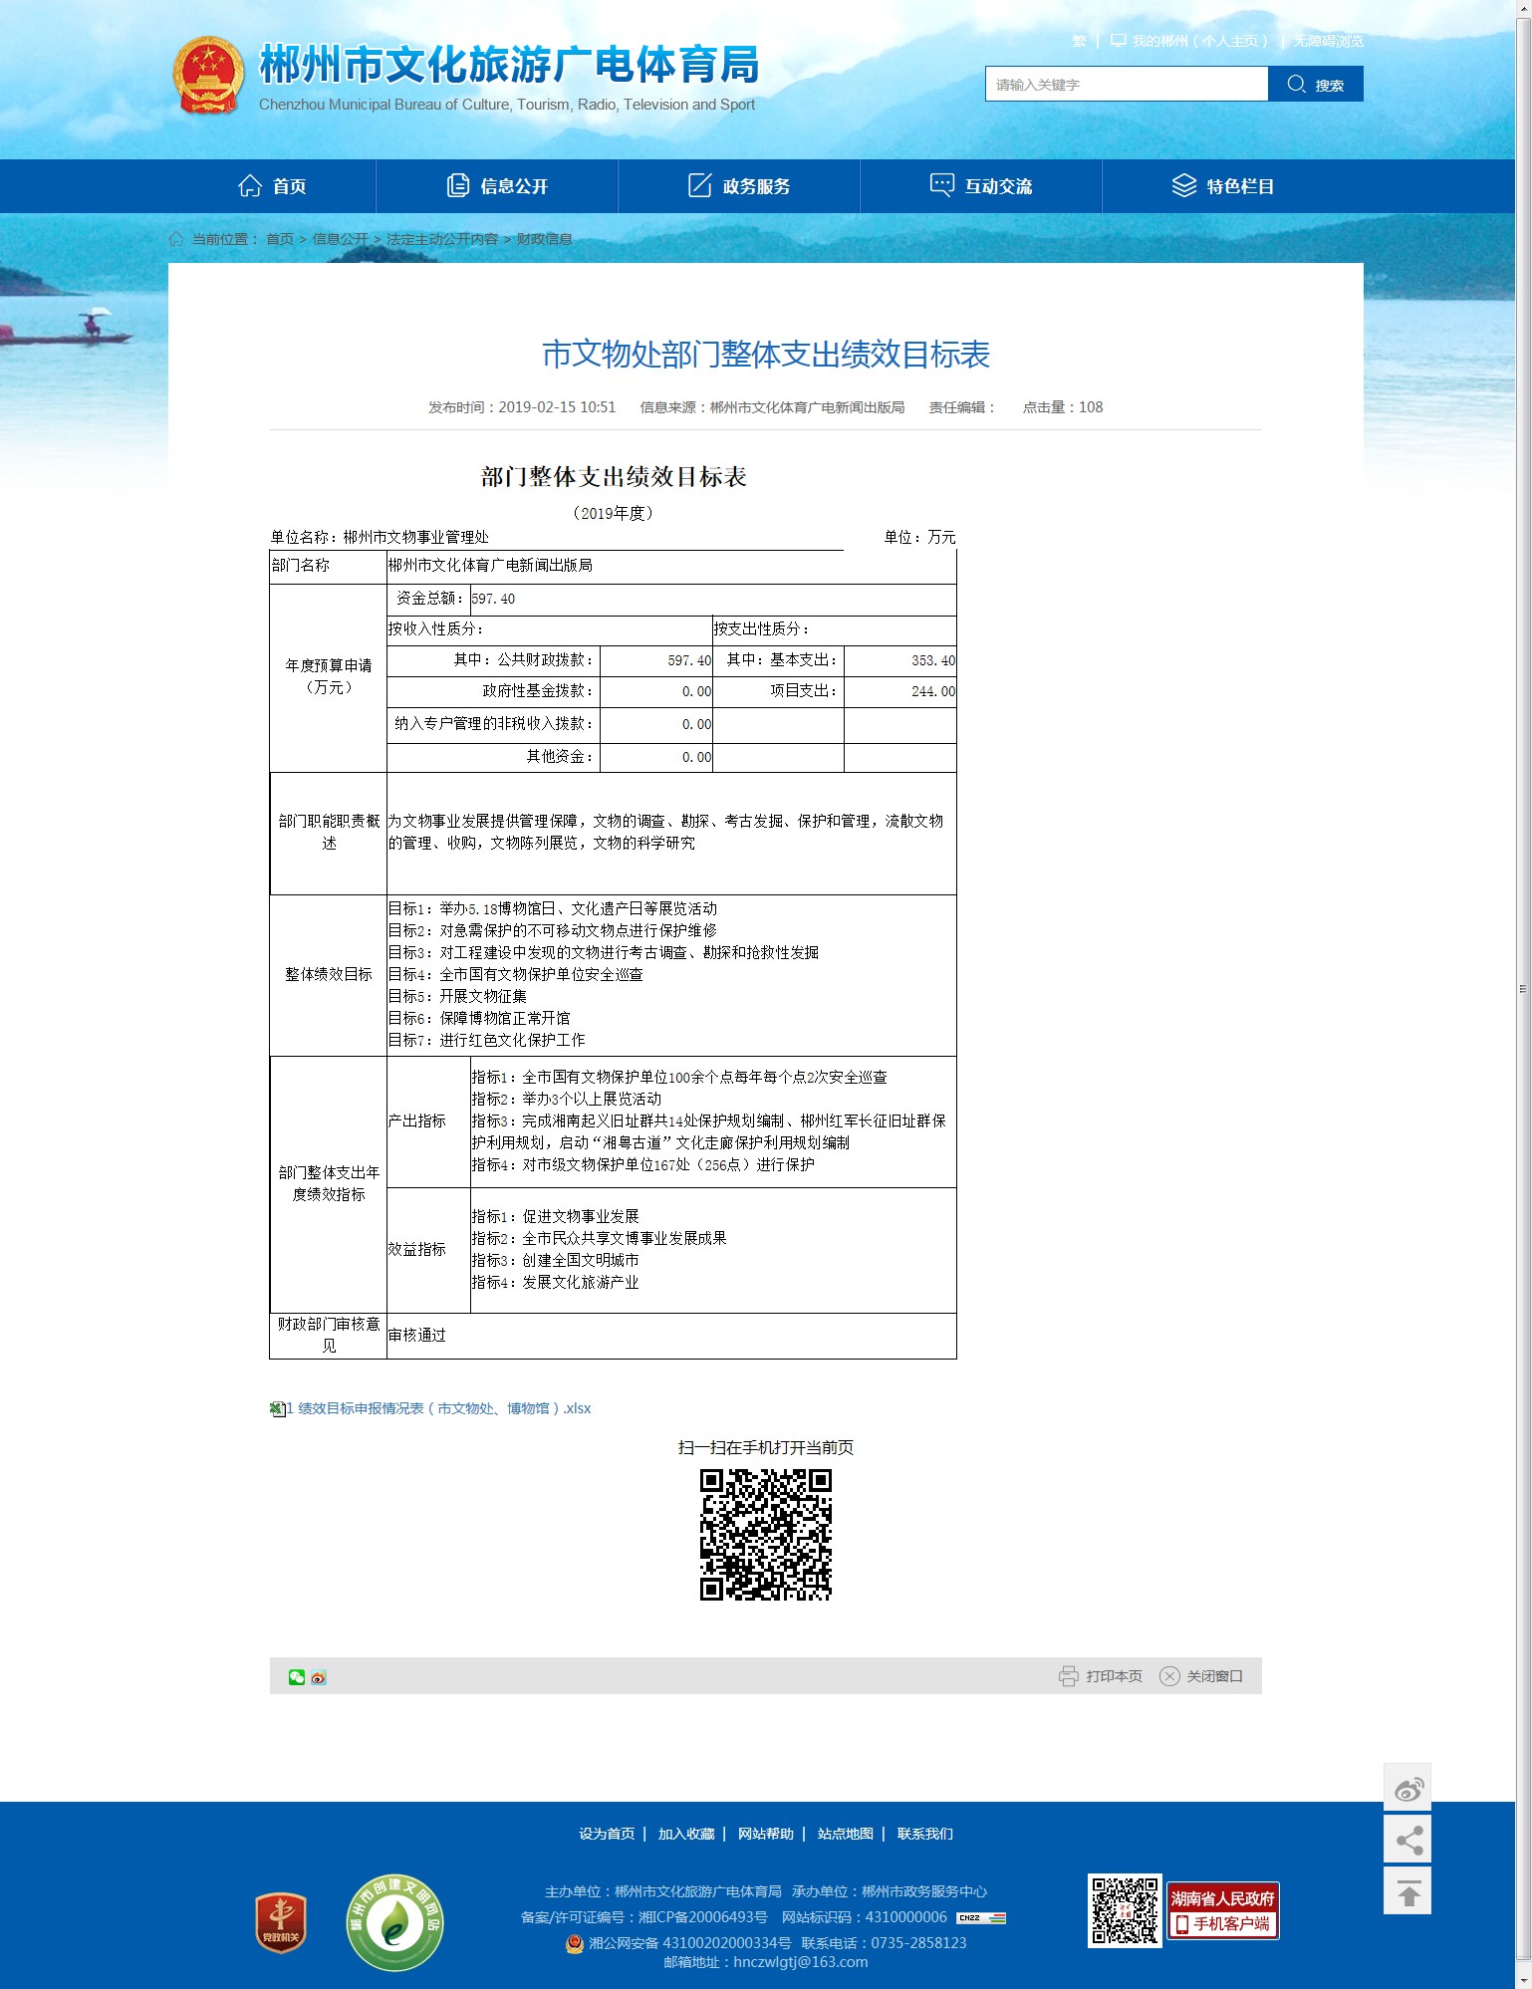Open 无障碍浏览 accessibility mode link
1532x1989 pixels.
pos(1328,41)
